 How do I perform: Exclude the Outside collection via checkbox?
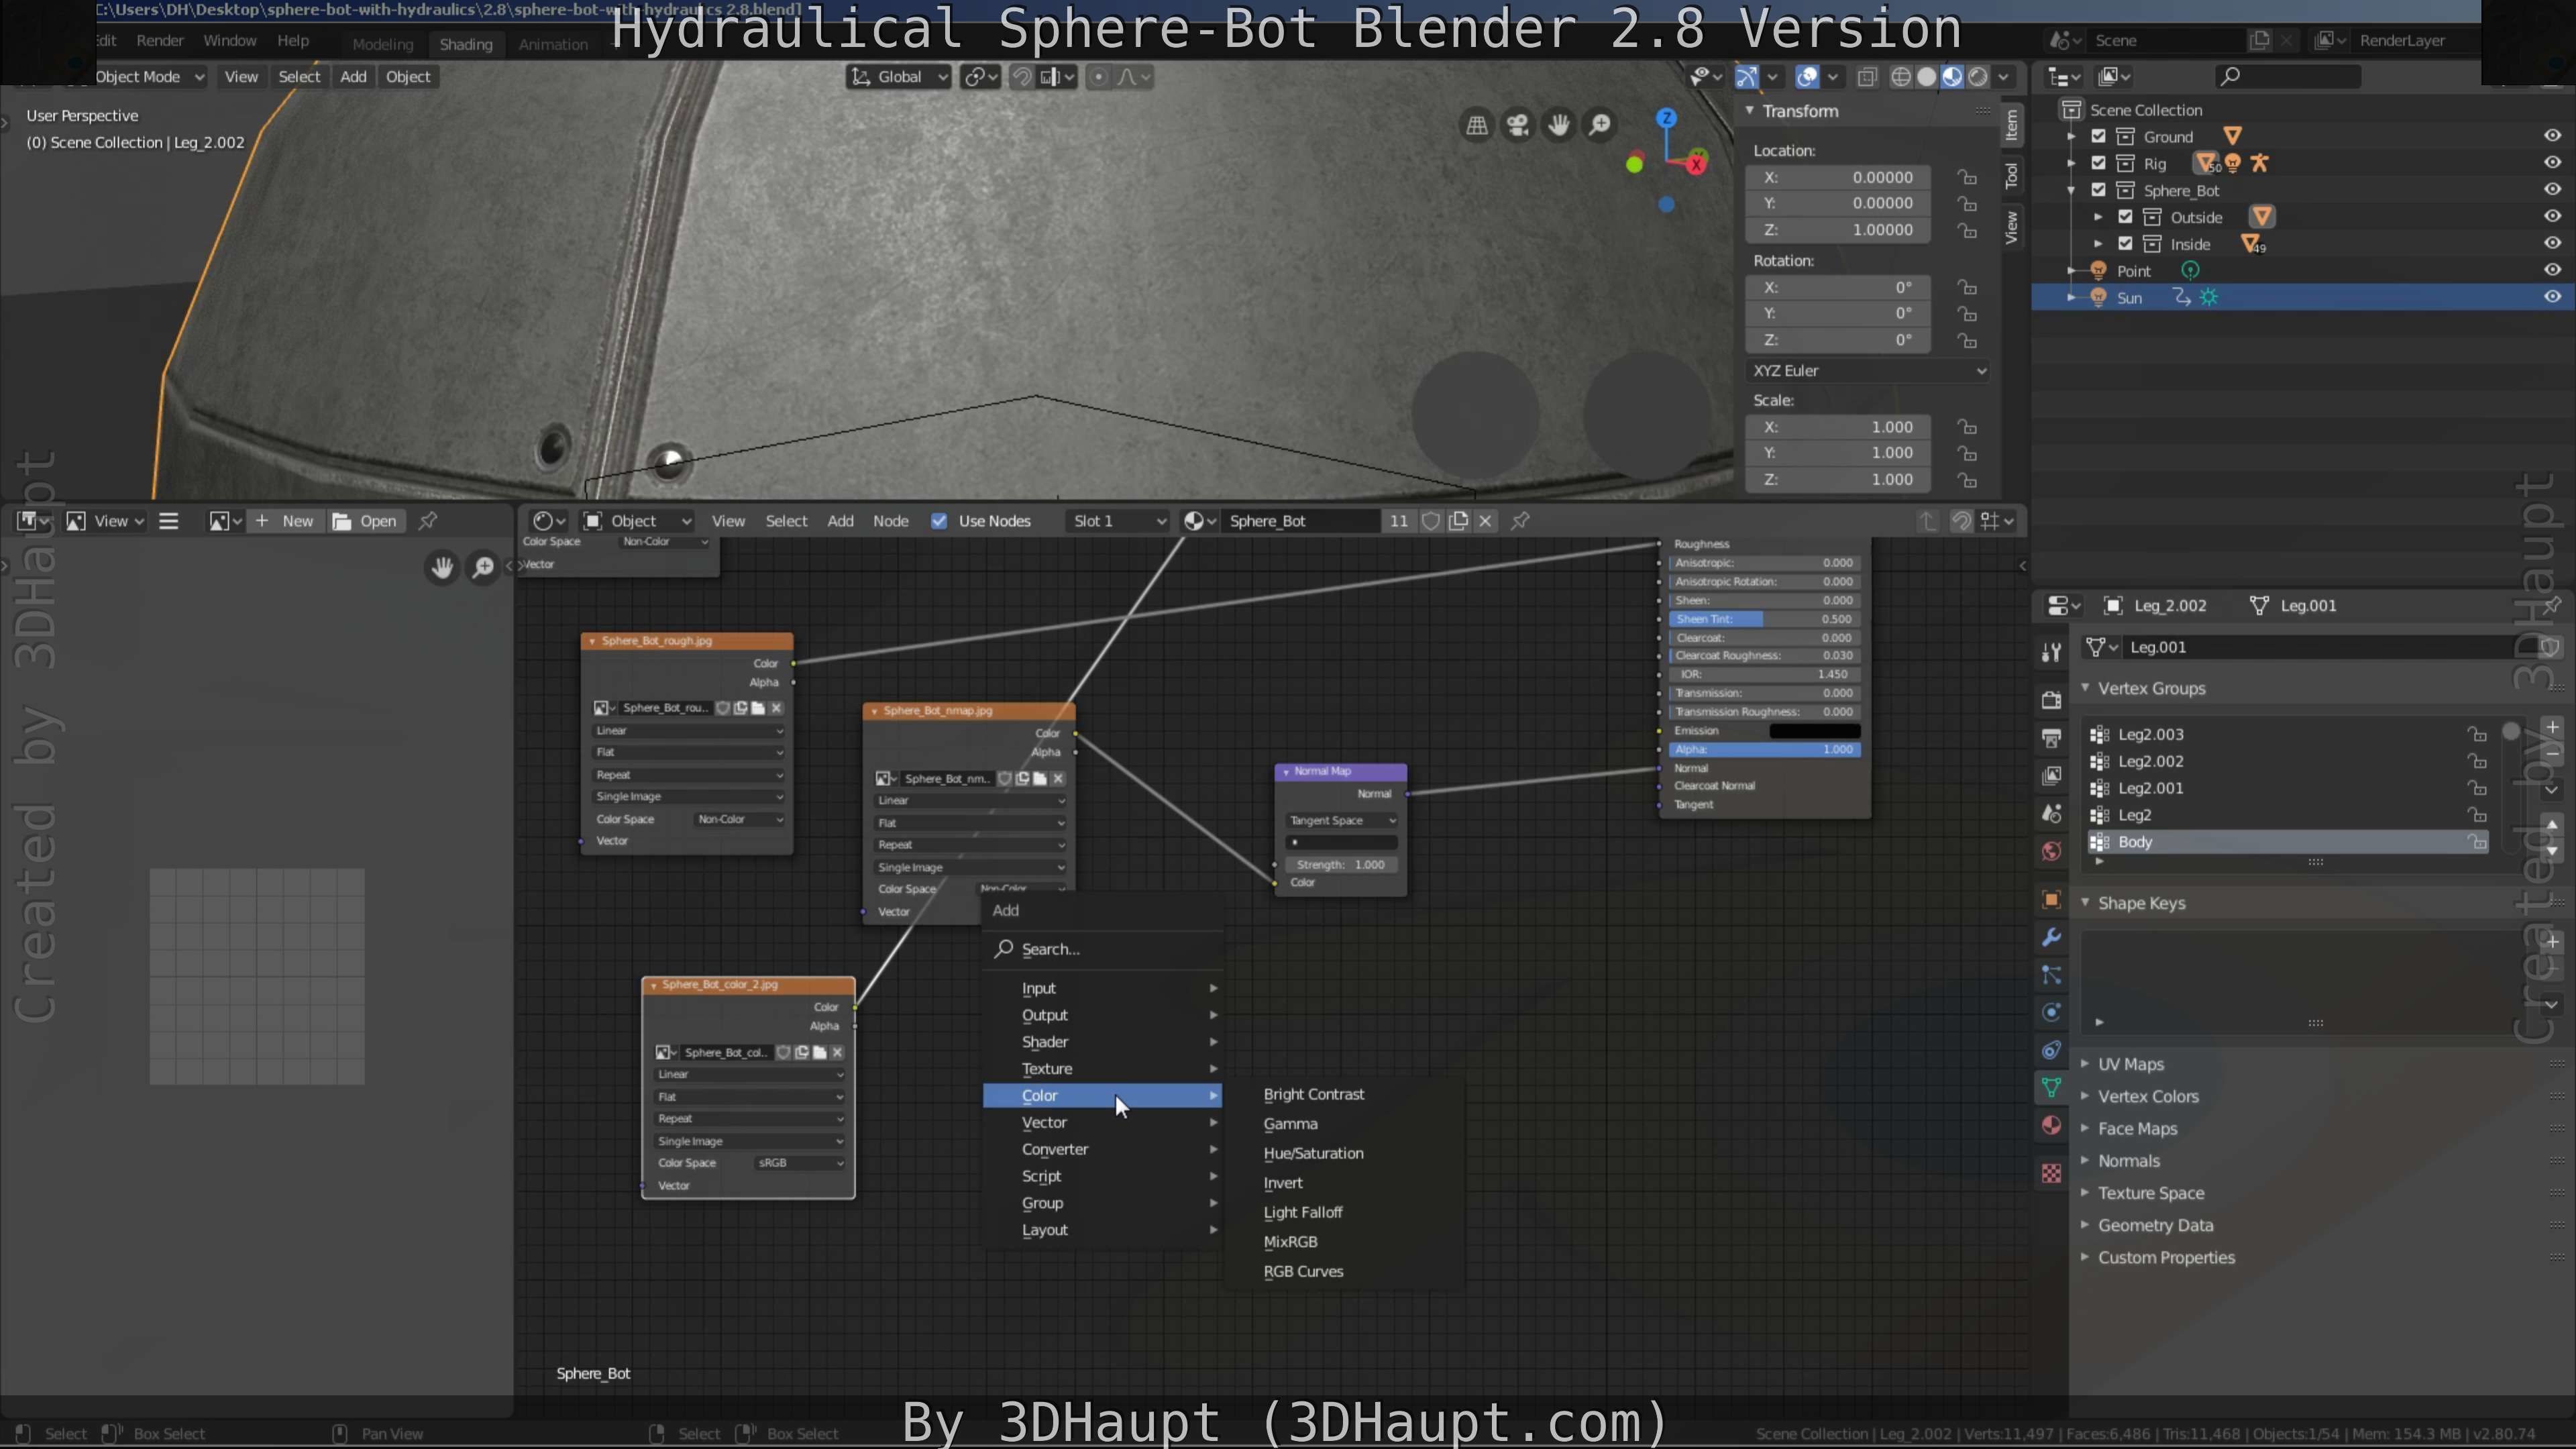(2125, 217)
